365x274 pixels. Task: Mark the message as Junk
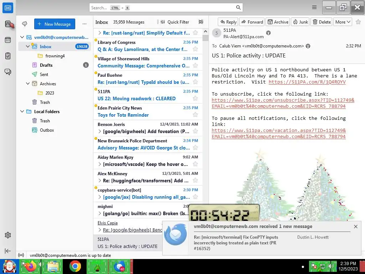tap(300, 22)
